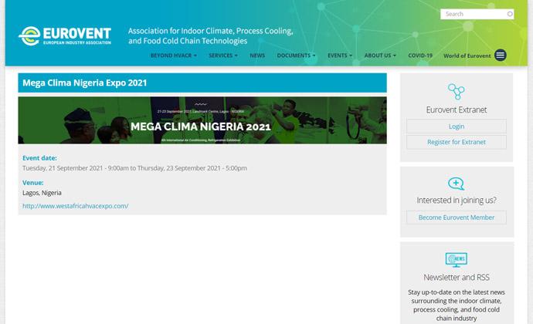Click Become Eurovent Member button
Viewport: 533px width, 324px height.
[457, 218]
